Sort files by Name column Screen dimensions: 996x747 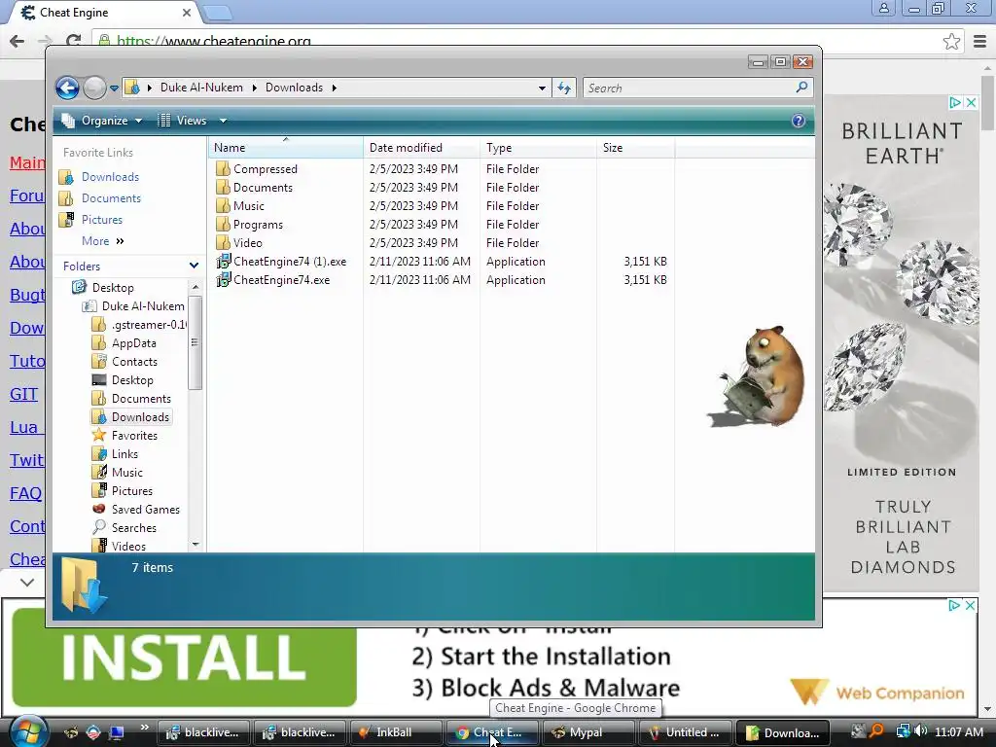tap(285, 148)
